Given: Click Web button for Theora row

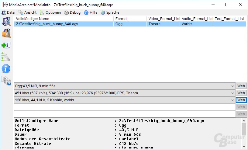Looking at the screenshot, I should (241, 93).
